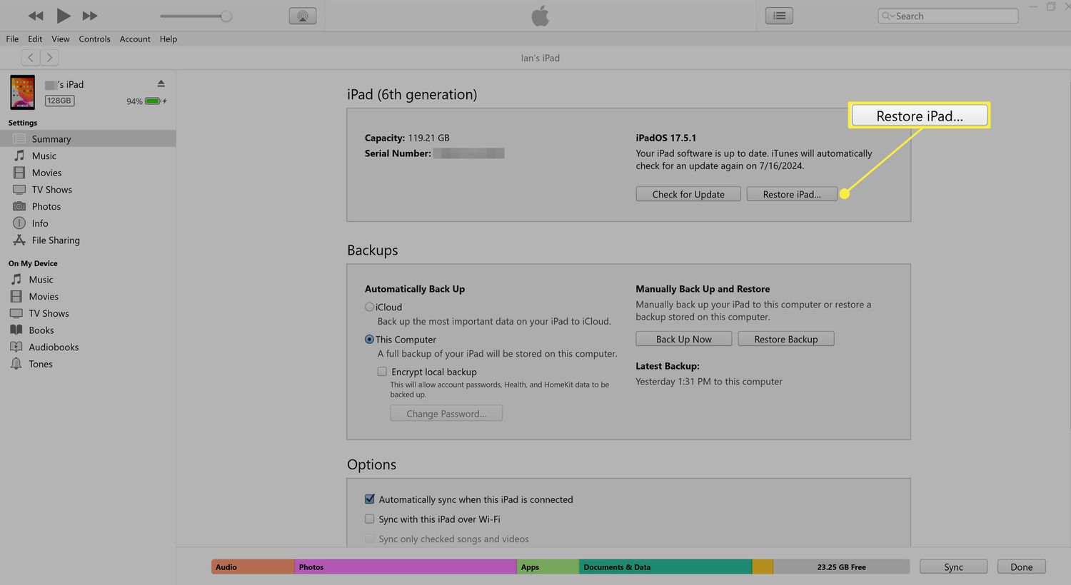This screenshot has height=585, width=1071.
Task: Click the rewind previous track icon
Action: (x=36, y=16)
